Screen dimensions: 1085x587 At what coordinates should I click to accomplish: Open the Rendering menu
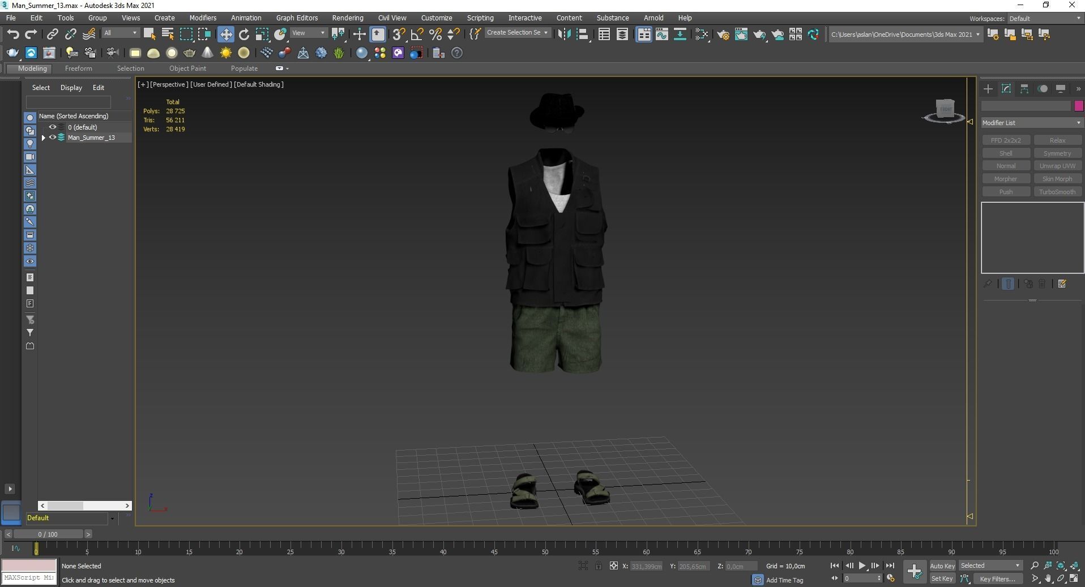(348, 18)
